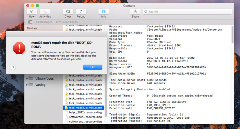Click the red alert icon in dialog

(19, 48)
